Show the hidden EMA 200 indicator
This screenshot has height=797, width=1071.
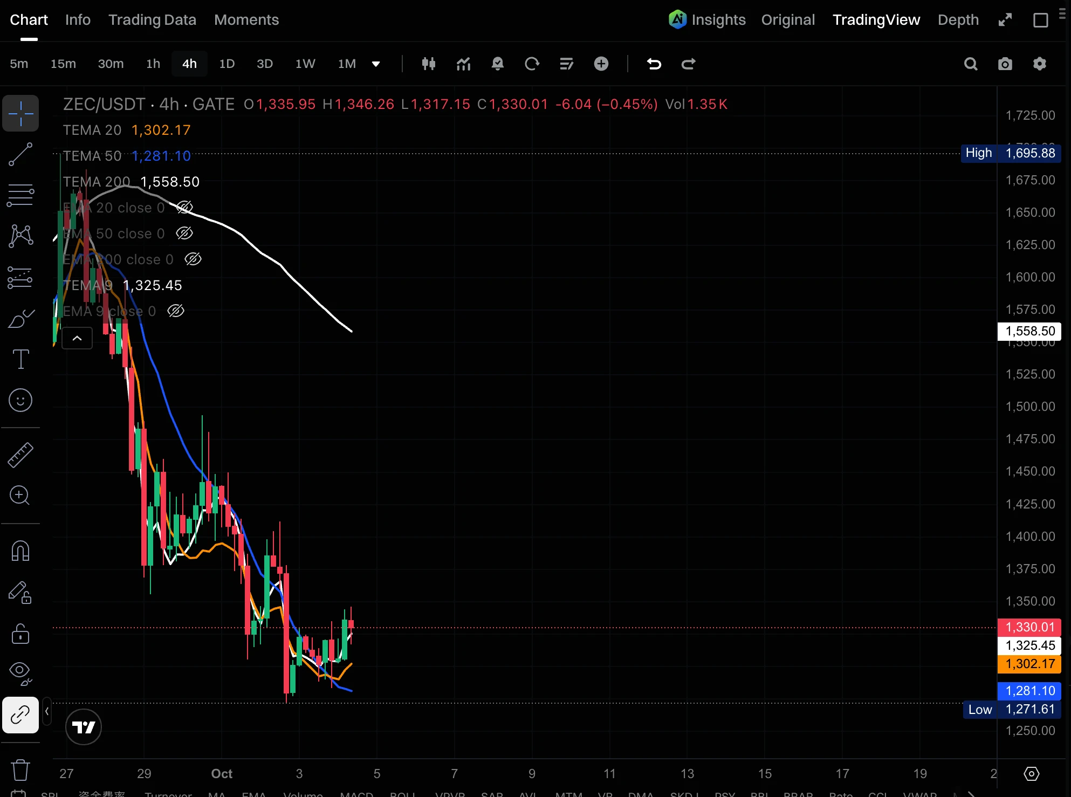point(193,259)
